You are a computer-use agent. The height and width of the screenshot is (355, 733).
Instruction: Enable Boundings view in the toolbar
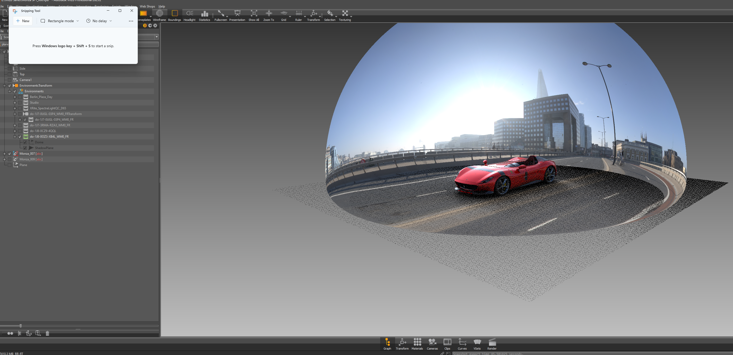pos(174,16)
